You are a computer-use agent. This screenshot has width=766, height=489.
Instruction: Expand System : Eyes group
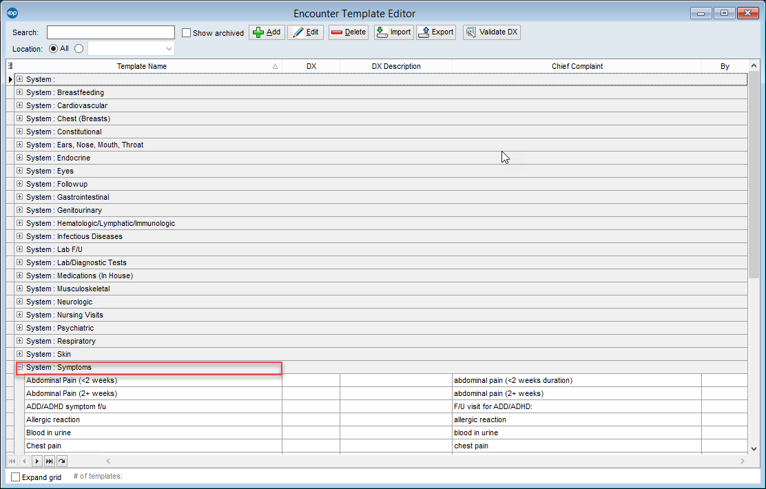(19, 171)
